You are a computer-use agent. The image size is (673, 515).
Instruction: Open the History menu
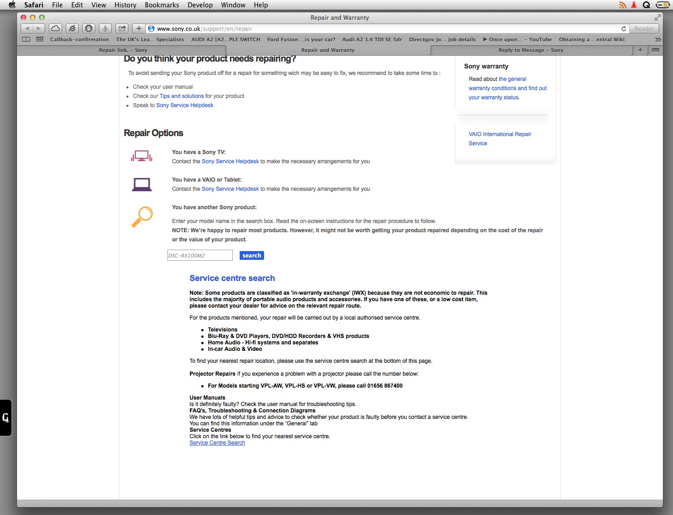(125, 5)
